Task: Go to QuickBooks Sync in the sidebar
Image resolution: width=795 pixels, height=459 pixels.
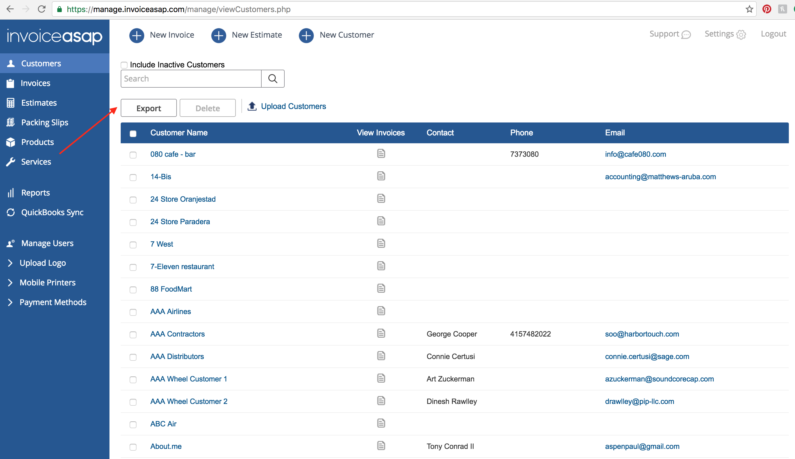Action: (x=52, y=212)
